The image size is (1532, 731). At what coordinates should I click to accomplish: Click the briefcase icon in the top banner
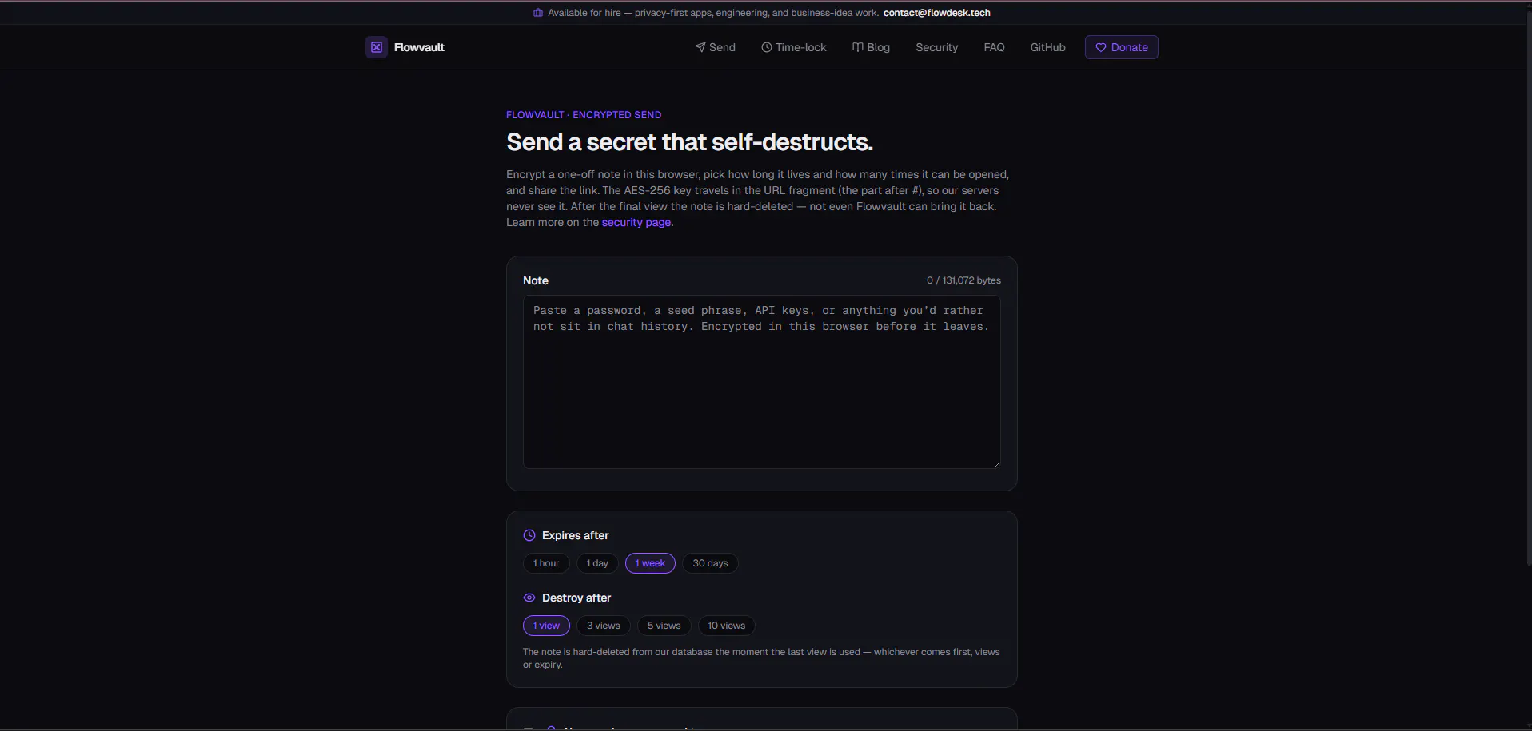[x=538, y=13]
